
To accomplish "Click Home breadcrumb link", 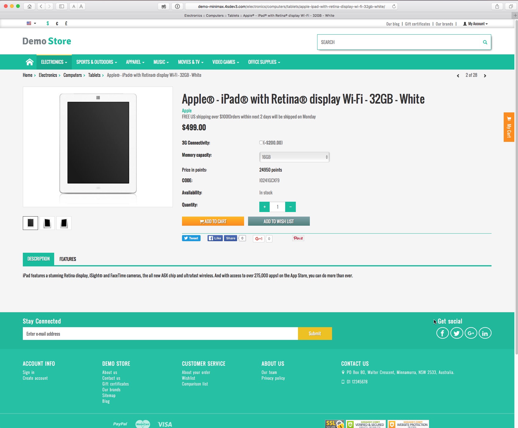I will [27, 75].
